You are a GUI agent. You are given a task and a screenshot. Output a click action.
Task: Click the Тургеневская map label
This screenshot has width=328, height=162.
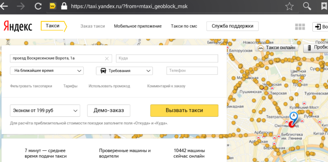coord(316,93)
